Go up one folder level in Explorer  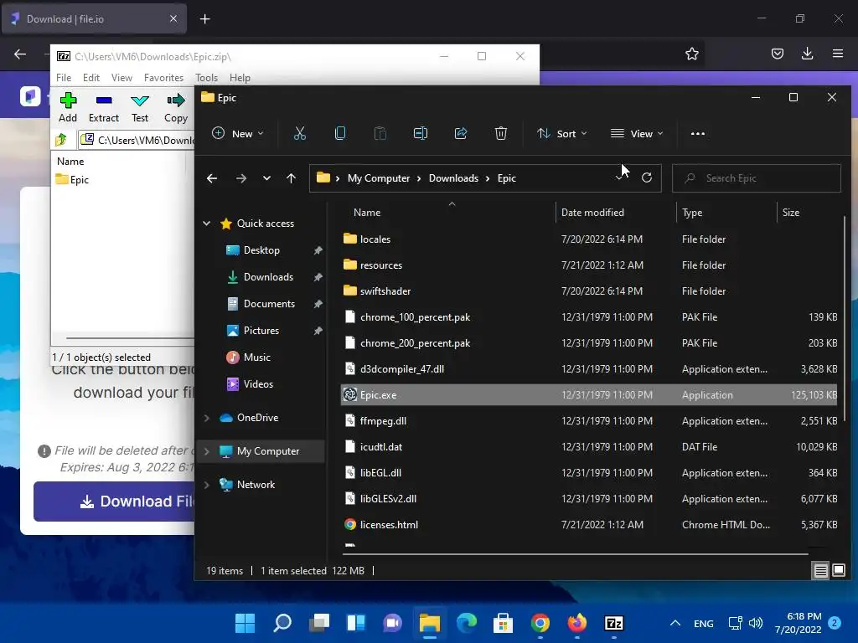(x=291, y=178)
